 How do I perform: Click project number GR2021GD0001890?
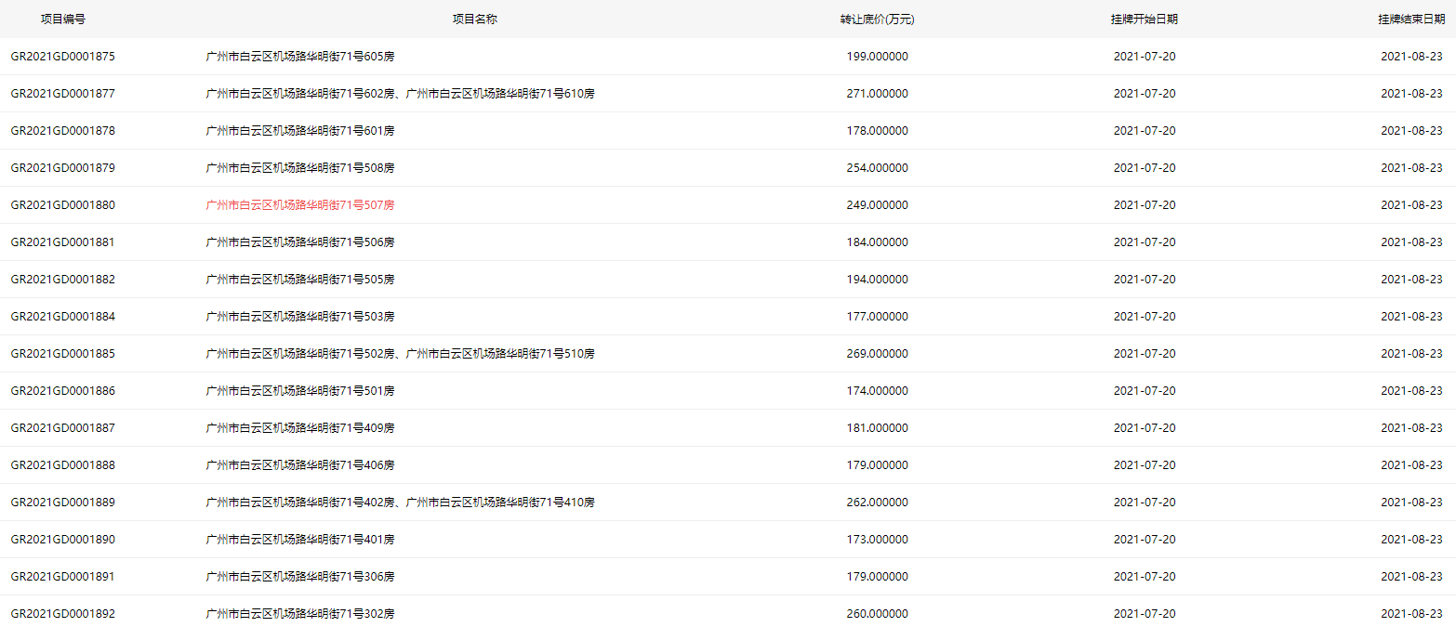(63, 540)
